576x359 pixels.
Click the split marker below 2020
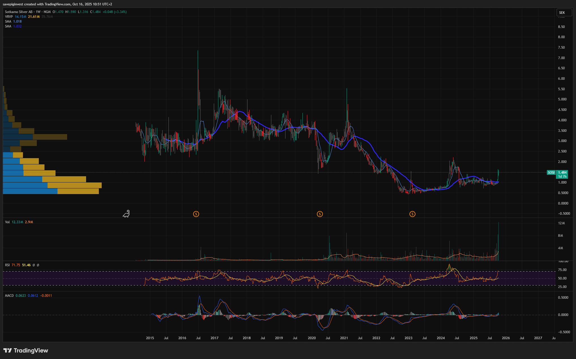320,214
